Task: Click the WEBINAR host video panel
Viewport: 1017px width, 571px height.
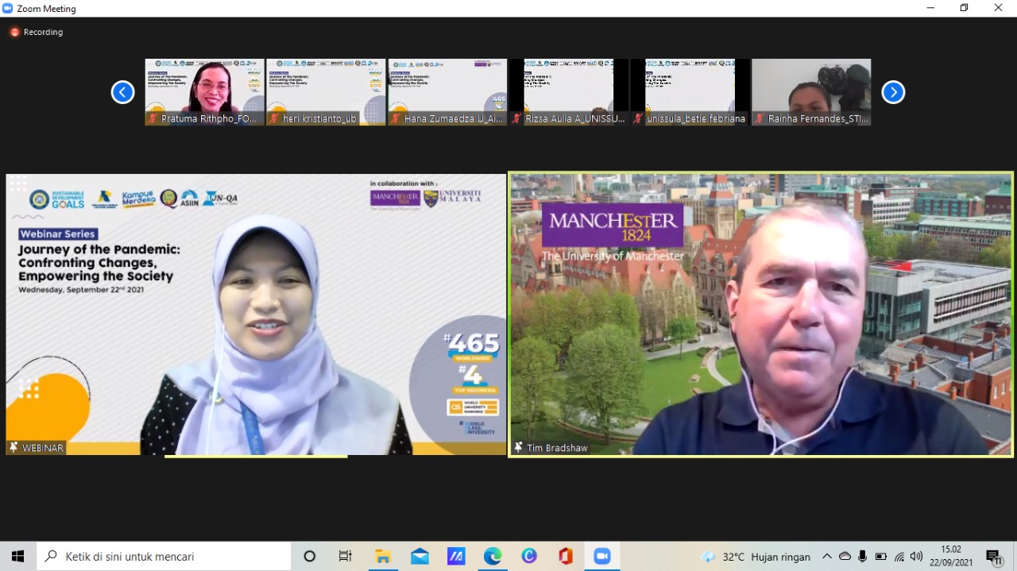Action: [x=256, y=314]
